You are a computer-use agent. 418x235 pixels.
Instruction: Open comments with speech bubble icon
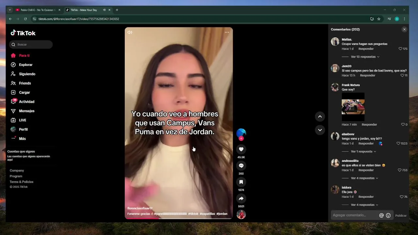click(x=241, y=165)
